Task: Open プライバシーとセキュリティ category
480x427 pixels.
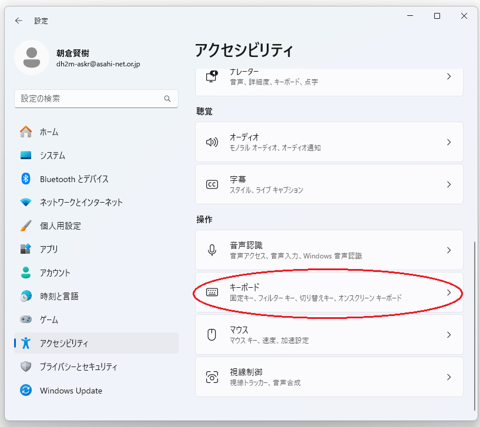Action: [x=96, y=367]
